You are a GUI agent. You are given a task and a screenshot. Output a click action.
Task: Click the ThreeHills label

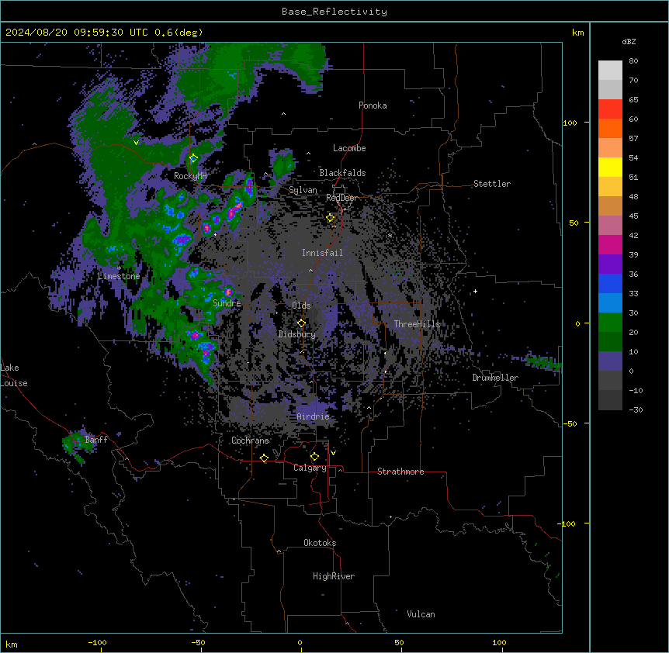[417, 324]
